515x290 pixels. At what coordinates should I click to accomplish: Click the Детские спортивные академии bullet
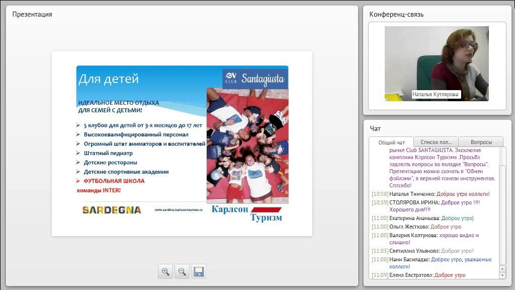click(x=123, y=172)
